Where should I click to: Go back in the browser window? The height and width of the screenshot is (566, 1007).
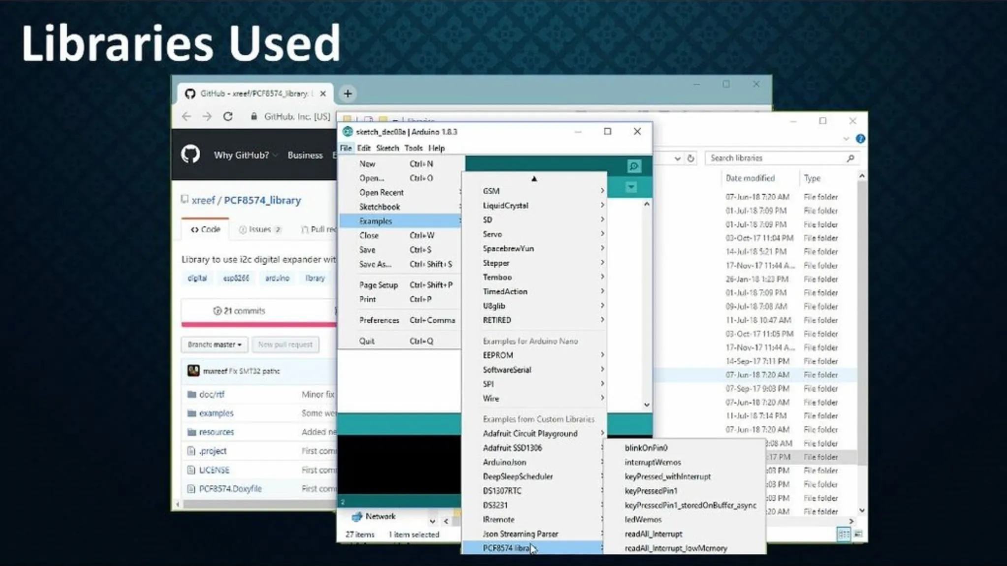click(186, 117)
